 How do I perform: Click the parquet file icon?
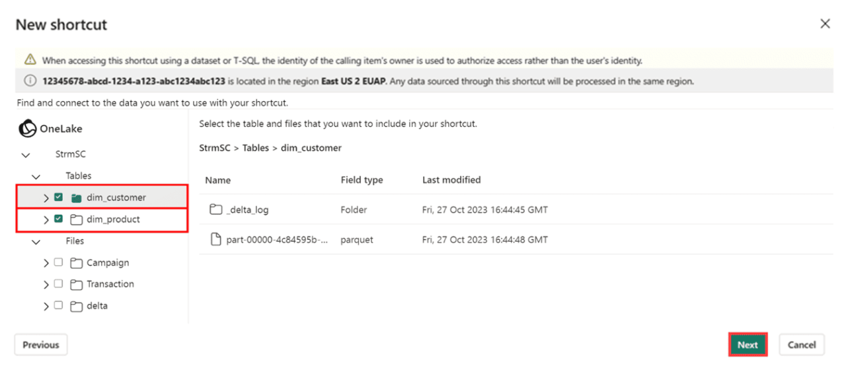[215, 240]
